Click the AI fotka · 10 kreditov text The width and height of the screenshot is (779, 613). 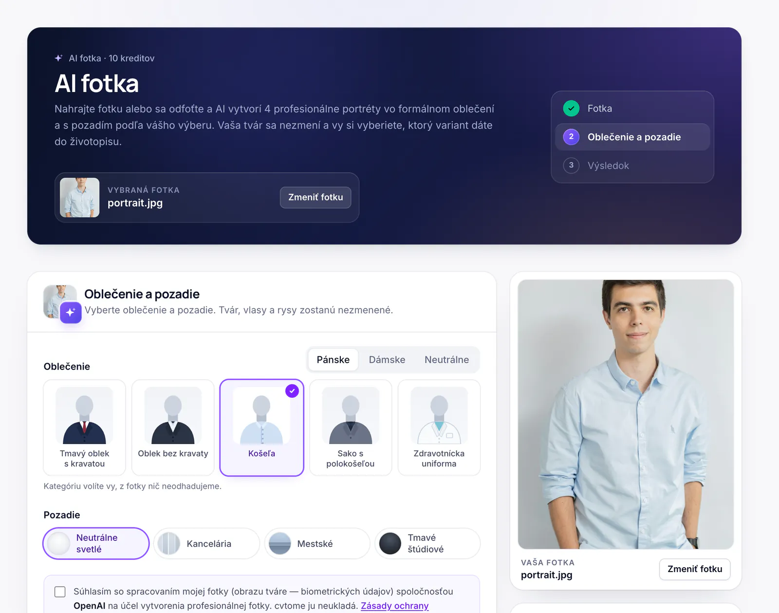(x=111, y=58)
